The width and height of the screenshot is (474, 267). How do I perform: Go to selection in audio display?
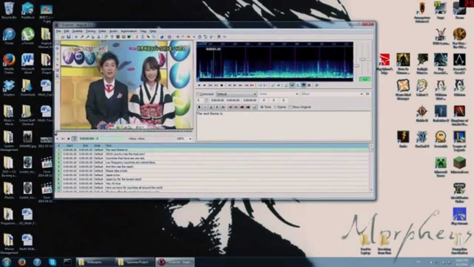pos(278,85)
